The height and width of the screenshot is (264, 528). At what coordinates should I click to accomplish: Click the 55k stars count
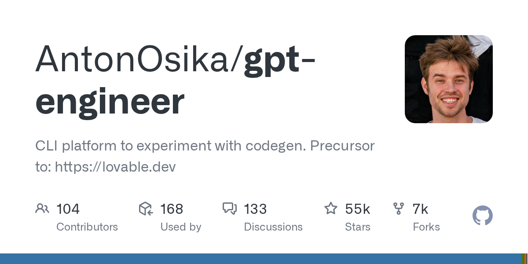click(x=357, y=209)
